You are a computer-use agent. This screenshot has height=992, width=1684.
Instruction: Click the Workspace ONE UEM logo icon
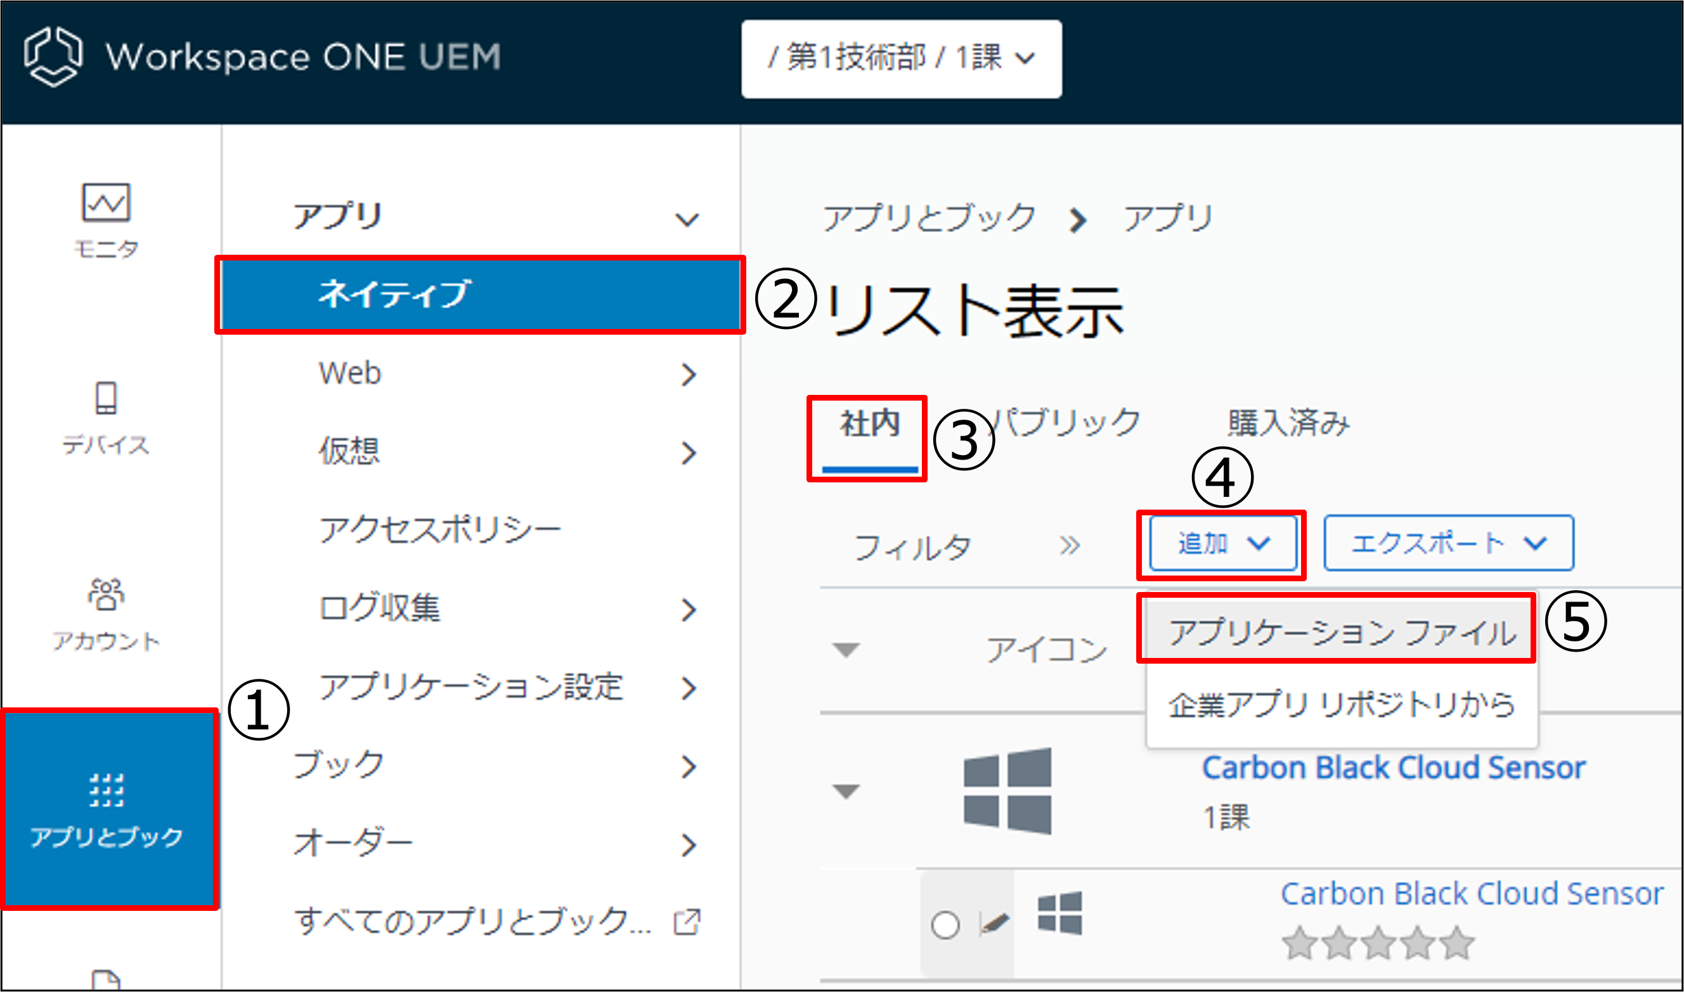coord(53,56)
